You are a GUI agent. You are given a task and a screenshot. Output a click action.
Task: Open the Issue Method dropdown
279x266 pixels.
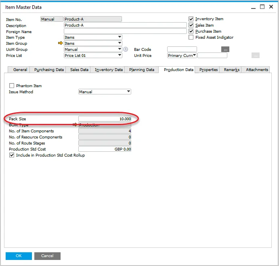tap(129, 92)
